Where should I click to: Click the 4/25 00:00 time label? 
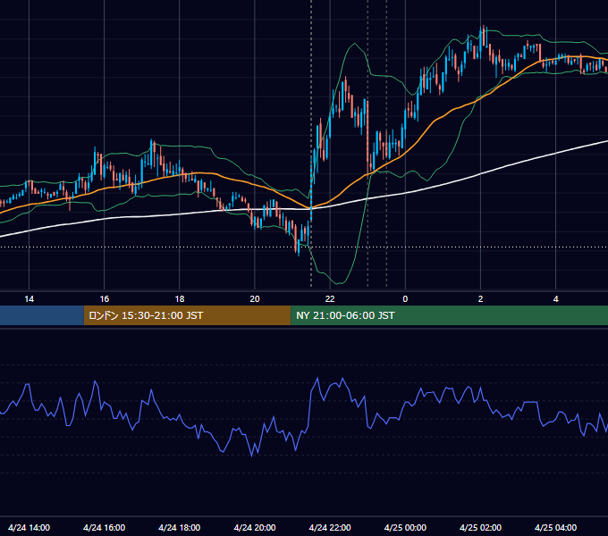(405, 527)
